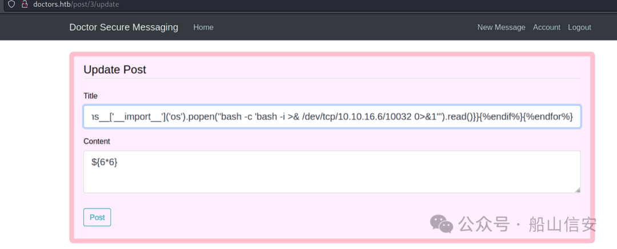Viewport: 617px width, 249px height.
Task: Focus the Content textarea
Action: click(332, 172)
